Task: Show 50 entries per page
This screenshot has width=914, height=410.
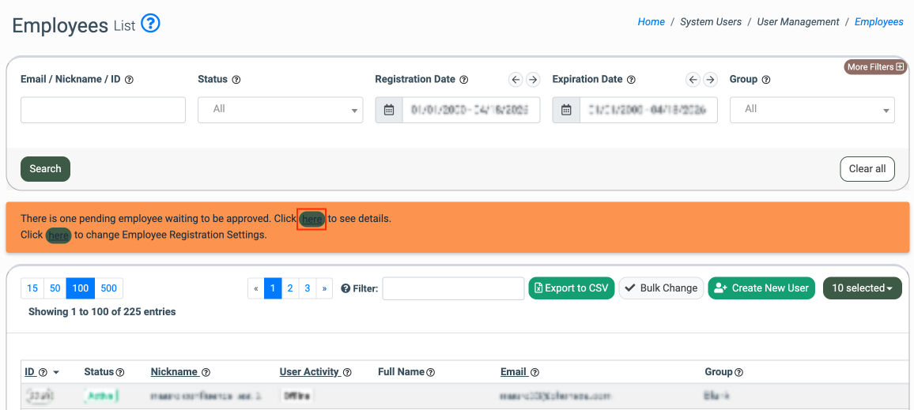Action: pyautogui.click(x=55, y=288)
